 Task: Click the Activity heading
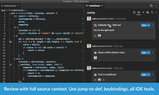[x=91, y=13]
